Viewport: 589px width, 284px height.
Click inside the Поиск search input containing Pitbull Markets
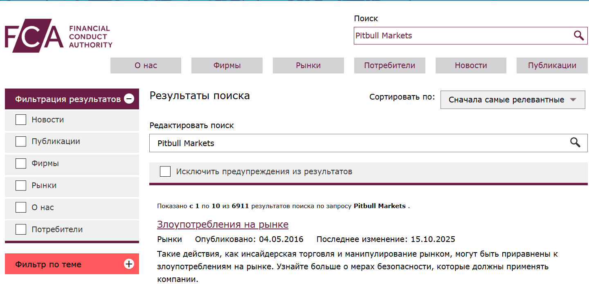(x=450, y=35)
